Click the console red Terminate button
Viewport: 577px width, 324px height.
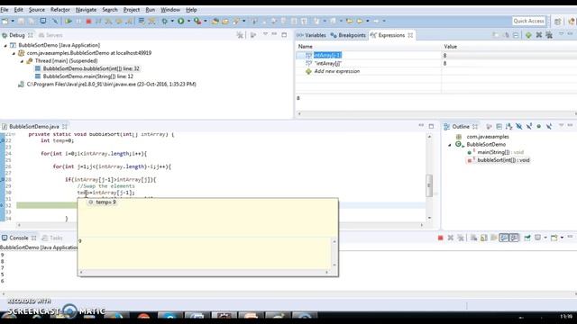click(x=441, y=238)
